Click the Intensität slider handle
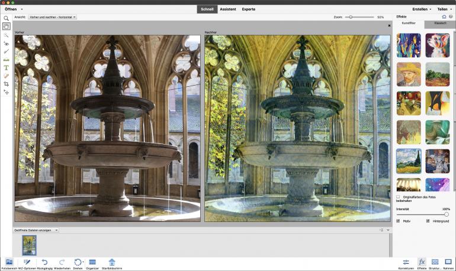 point(447,214)
